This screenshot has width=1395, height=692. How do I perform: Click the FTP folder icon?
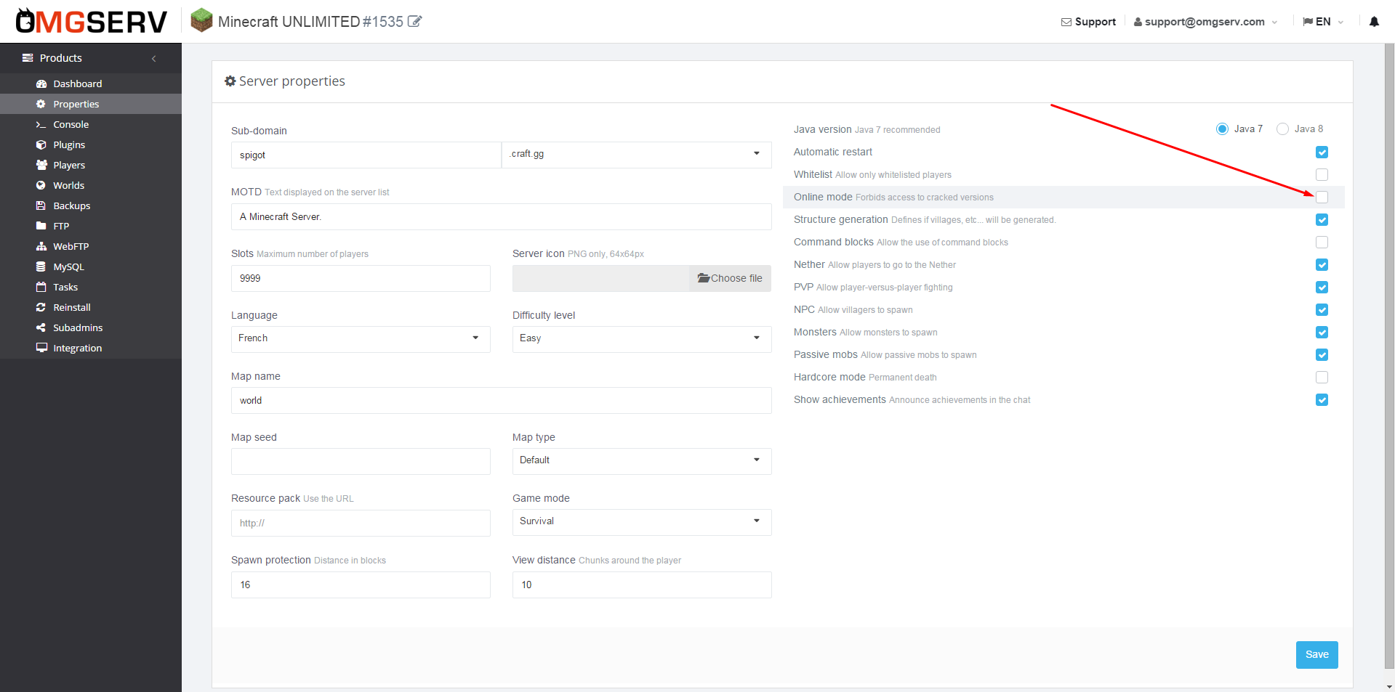click(41, 226)
